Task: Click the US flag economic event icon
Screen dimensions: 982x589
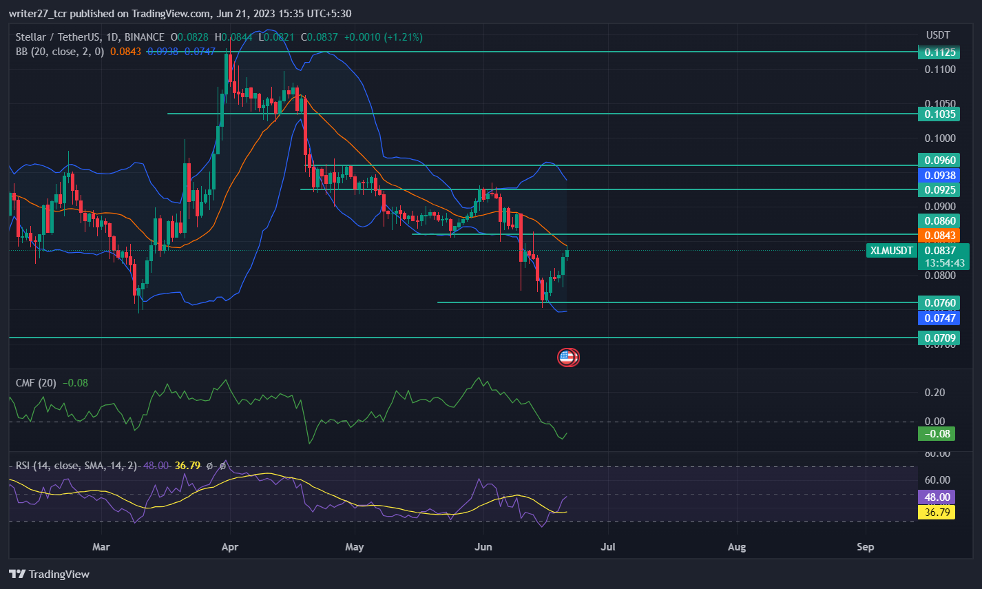Action: tap(567, 357)
